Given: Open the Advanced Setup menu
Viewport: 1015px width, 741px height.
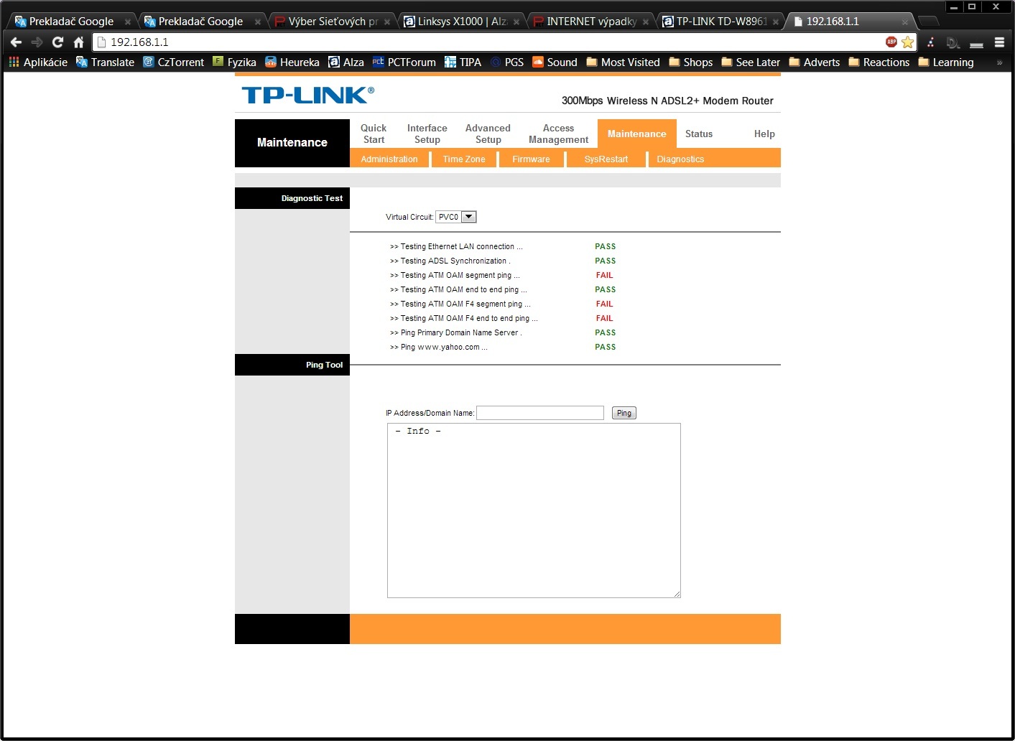Looking at the screenshot, I should click(x=488, y=134).
